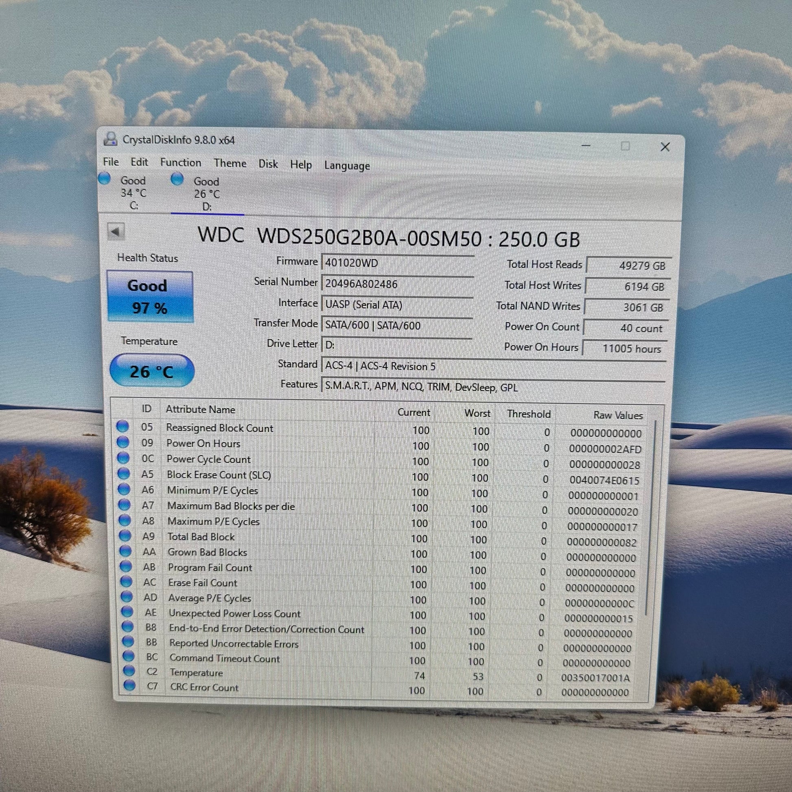Click the Temperature current value 74

click(x=419, y=675)
